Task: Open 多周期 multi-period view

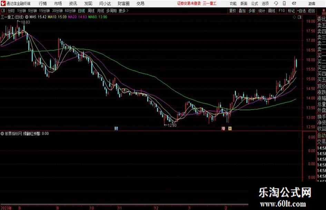Action: tap(111, 11)
